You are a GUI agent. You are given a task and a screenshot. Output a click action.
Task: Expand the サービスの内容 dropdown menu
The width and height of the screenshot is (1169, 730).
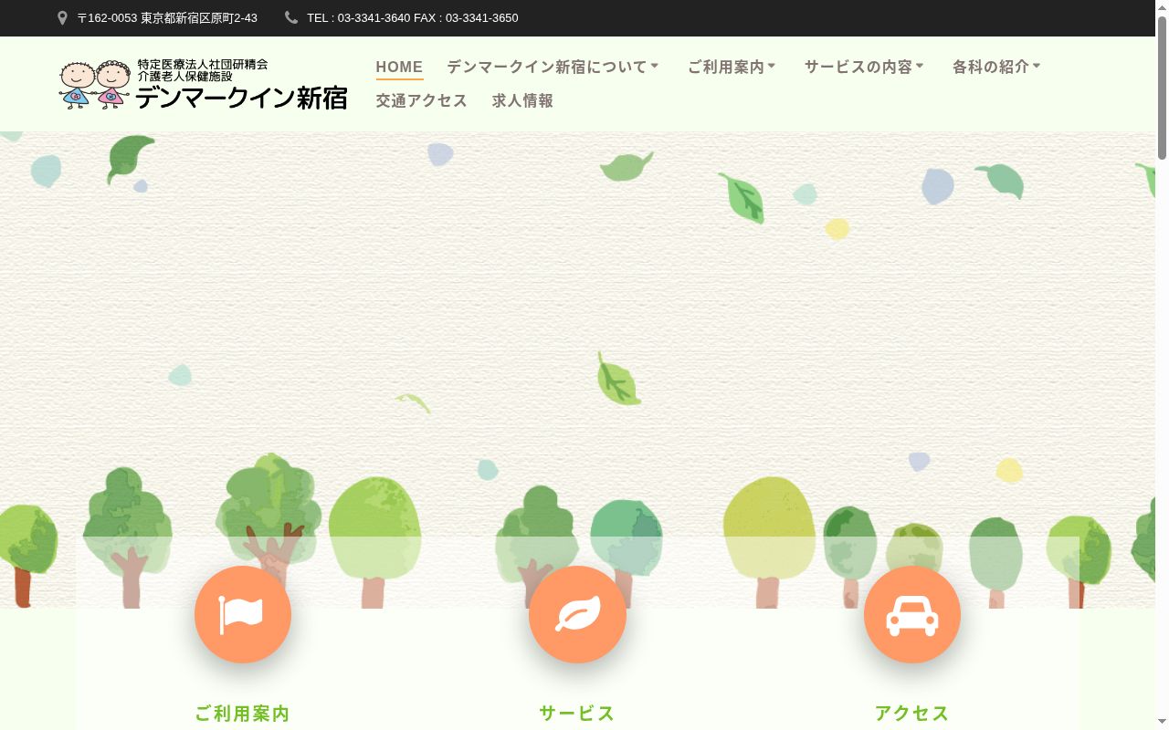pos(864,67)
